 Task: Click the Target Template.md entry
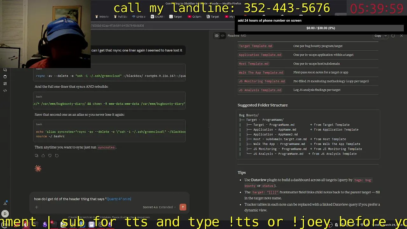255,46
